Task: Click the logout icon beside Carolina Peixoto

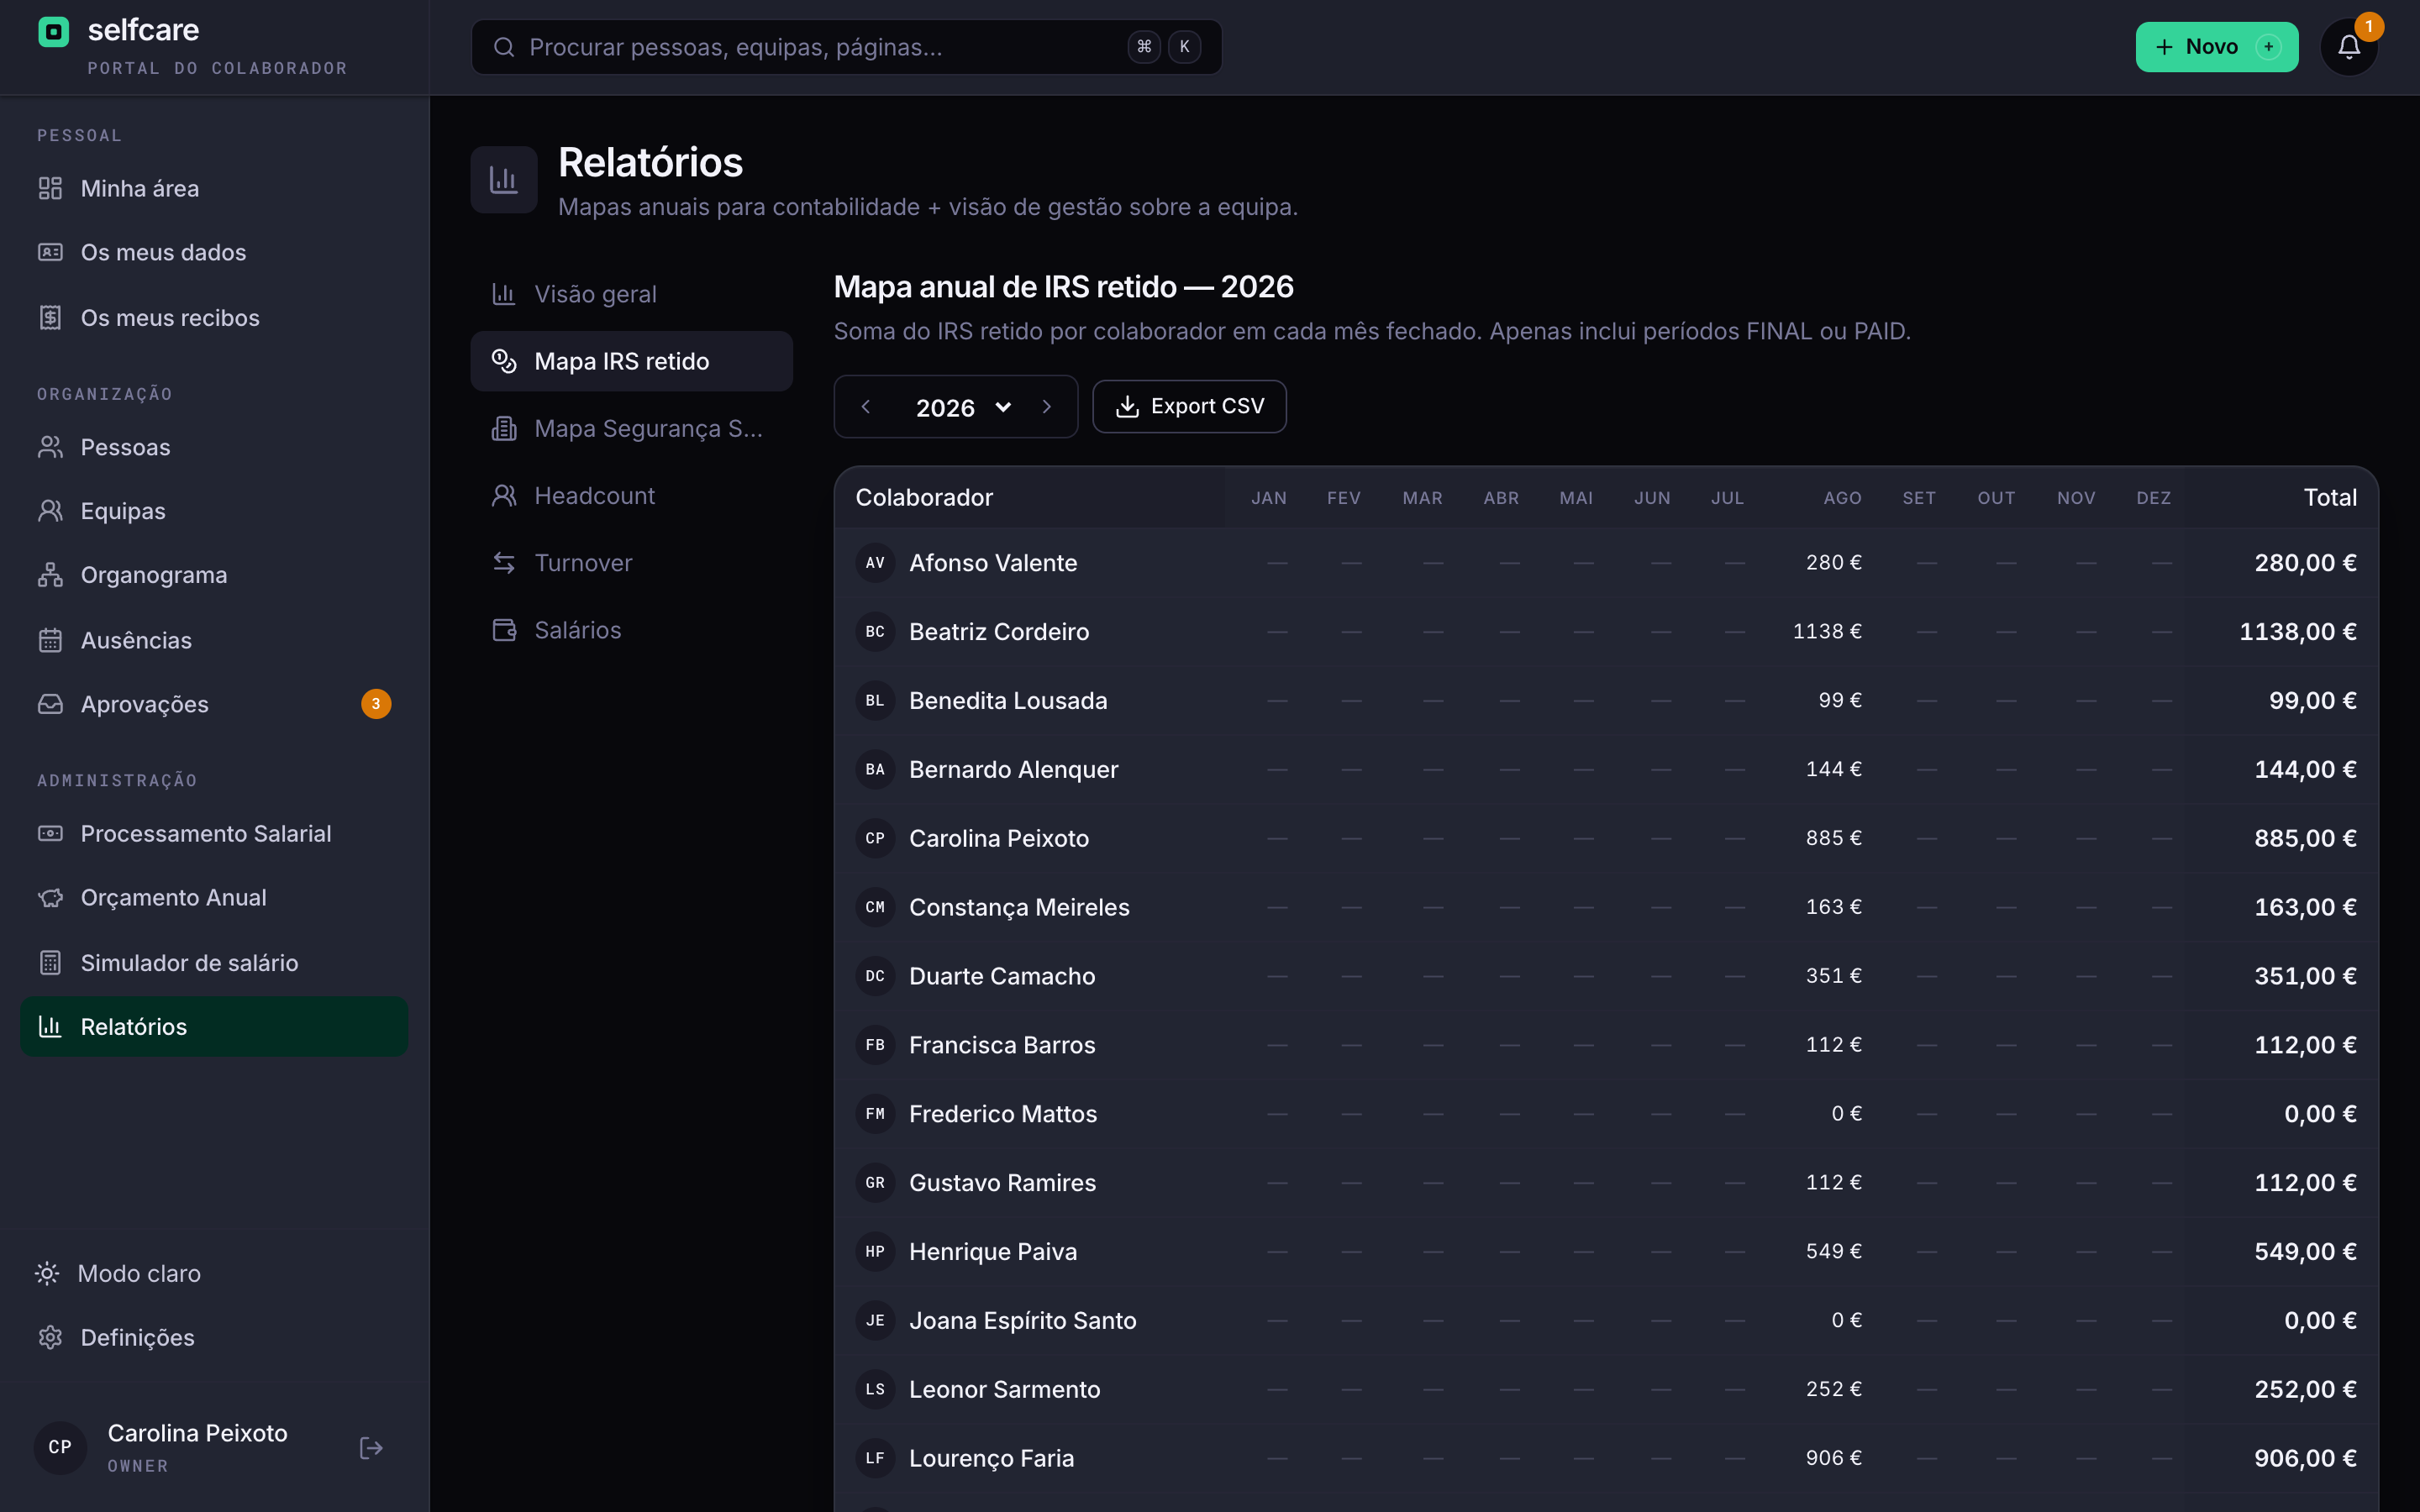Action: click(x=371, y=1448)
